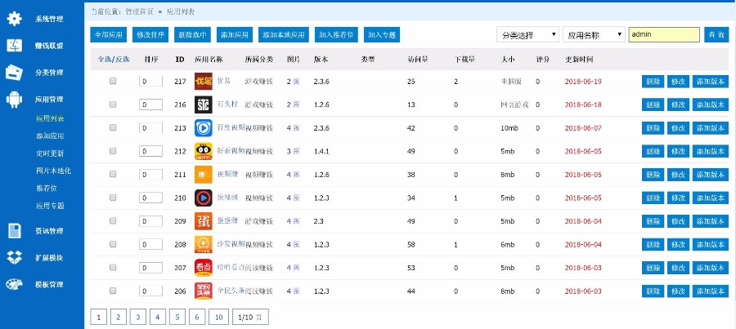736x329 pixels.
Task: Click the 全部应用 button
Action: click(109, 34)
